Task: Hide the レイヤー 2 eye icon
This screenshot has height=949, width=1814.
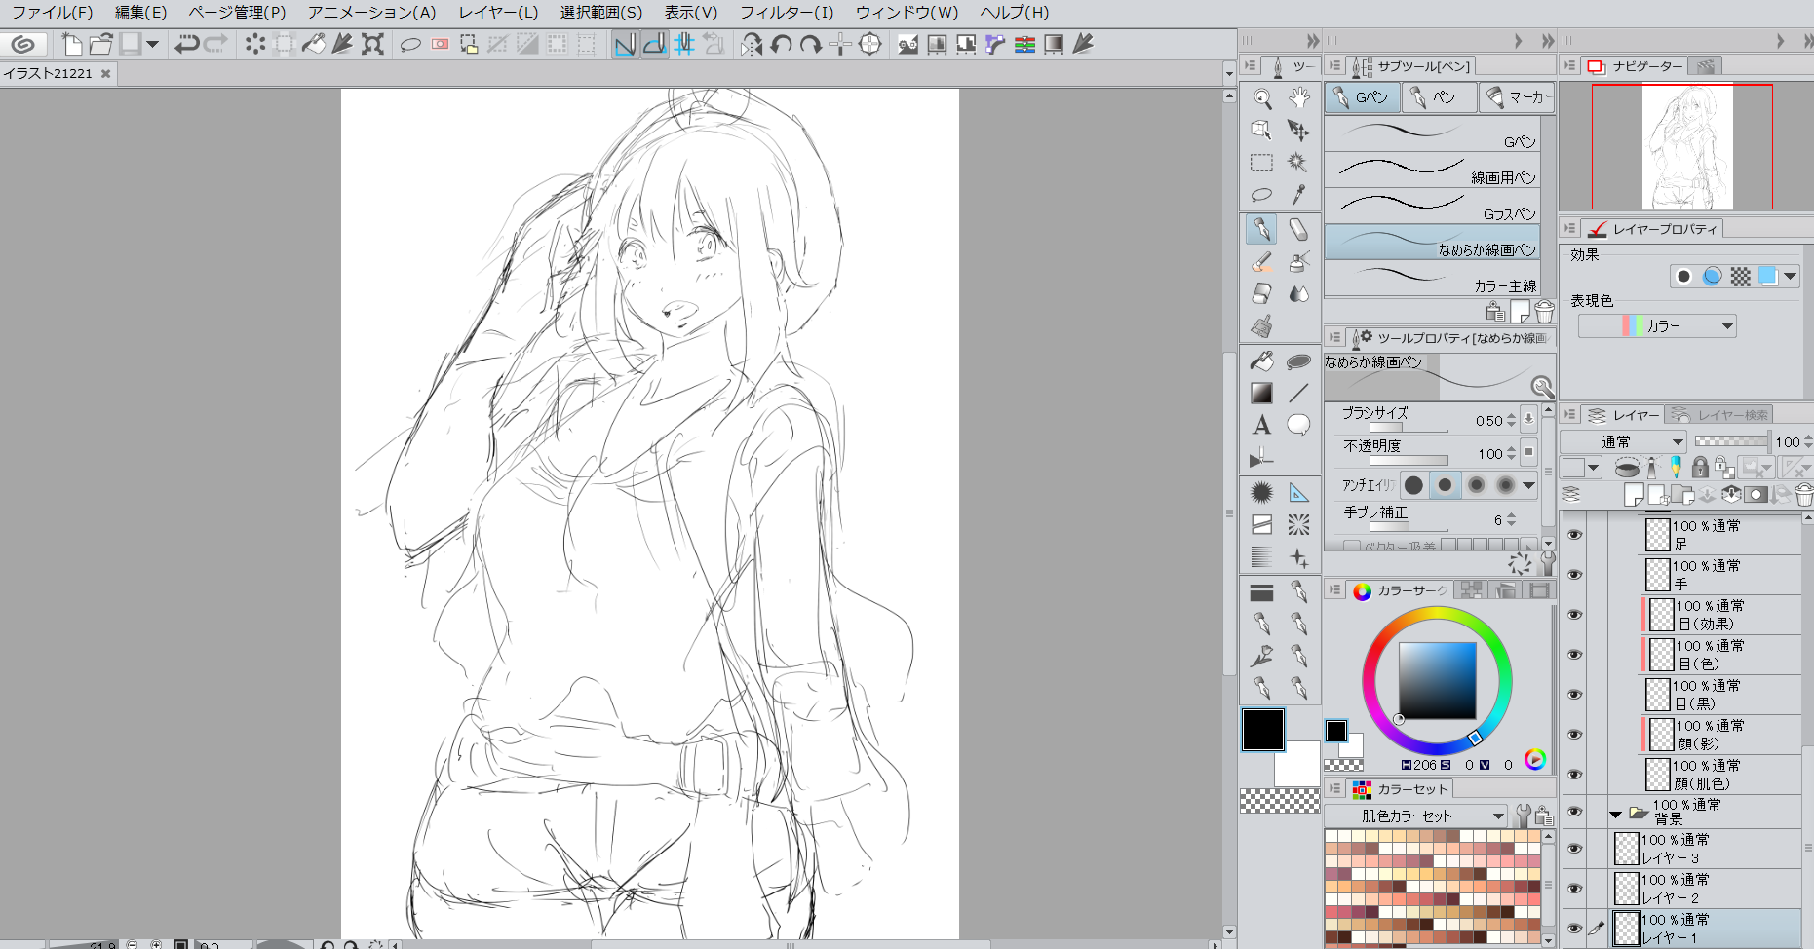Action: coord(1574,889)
